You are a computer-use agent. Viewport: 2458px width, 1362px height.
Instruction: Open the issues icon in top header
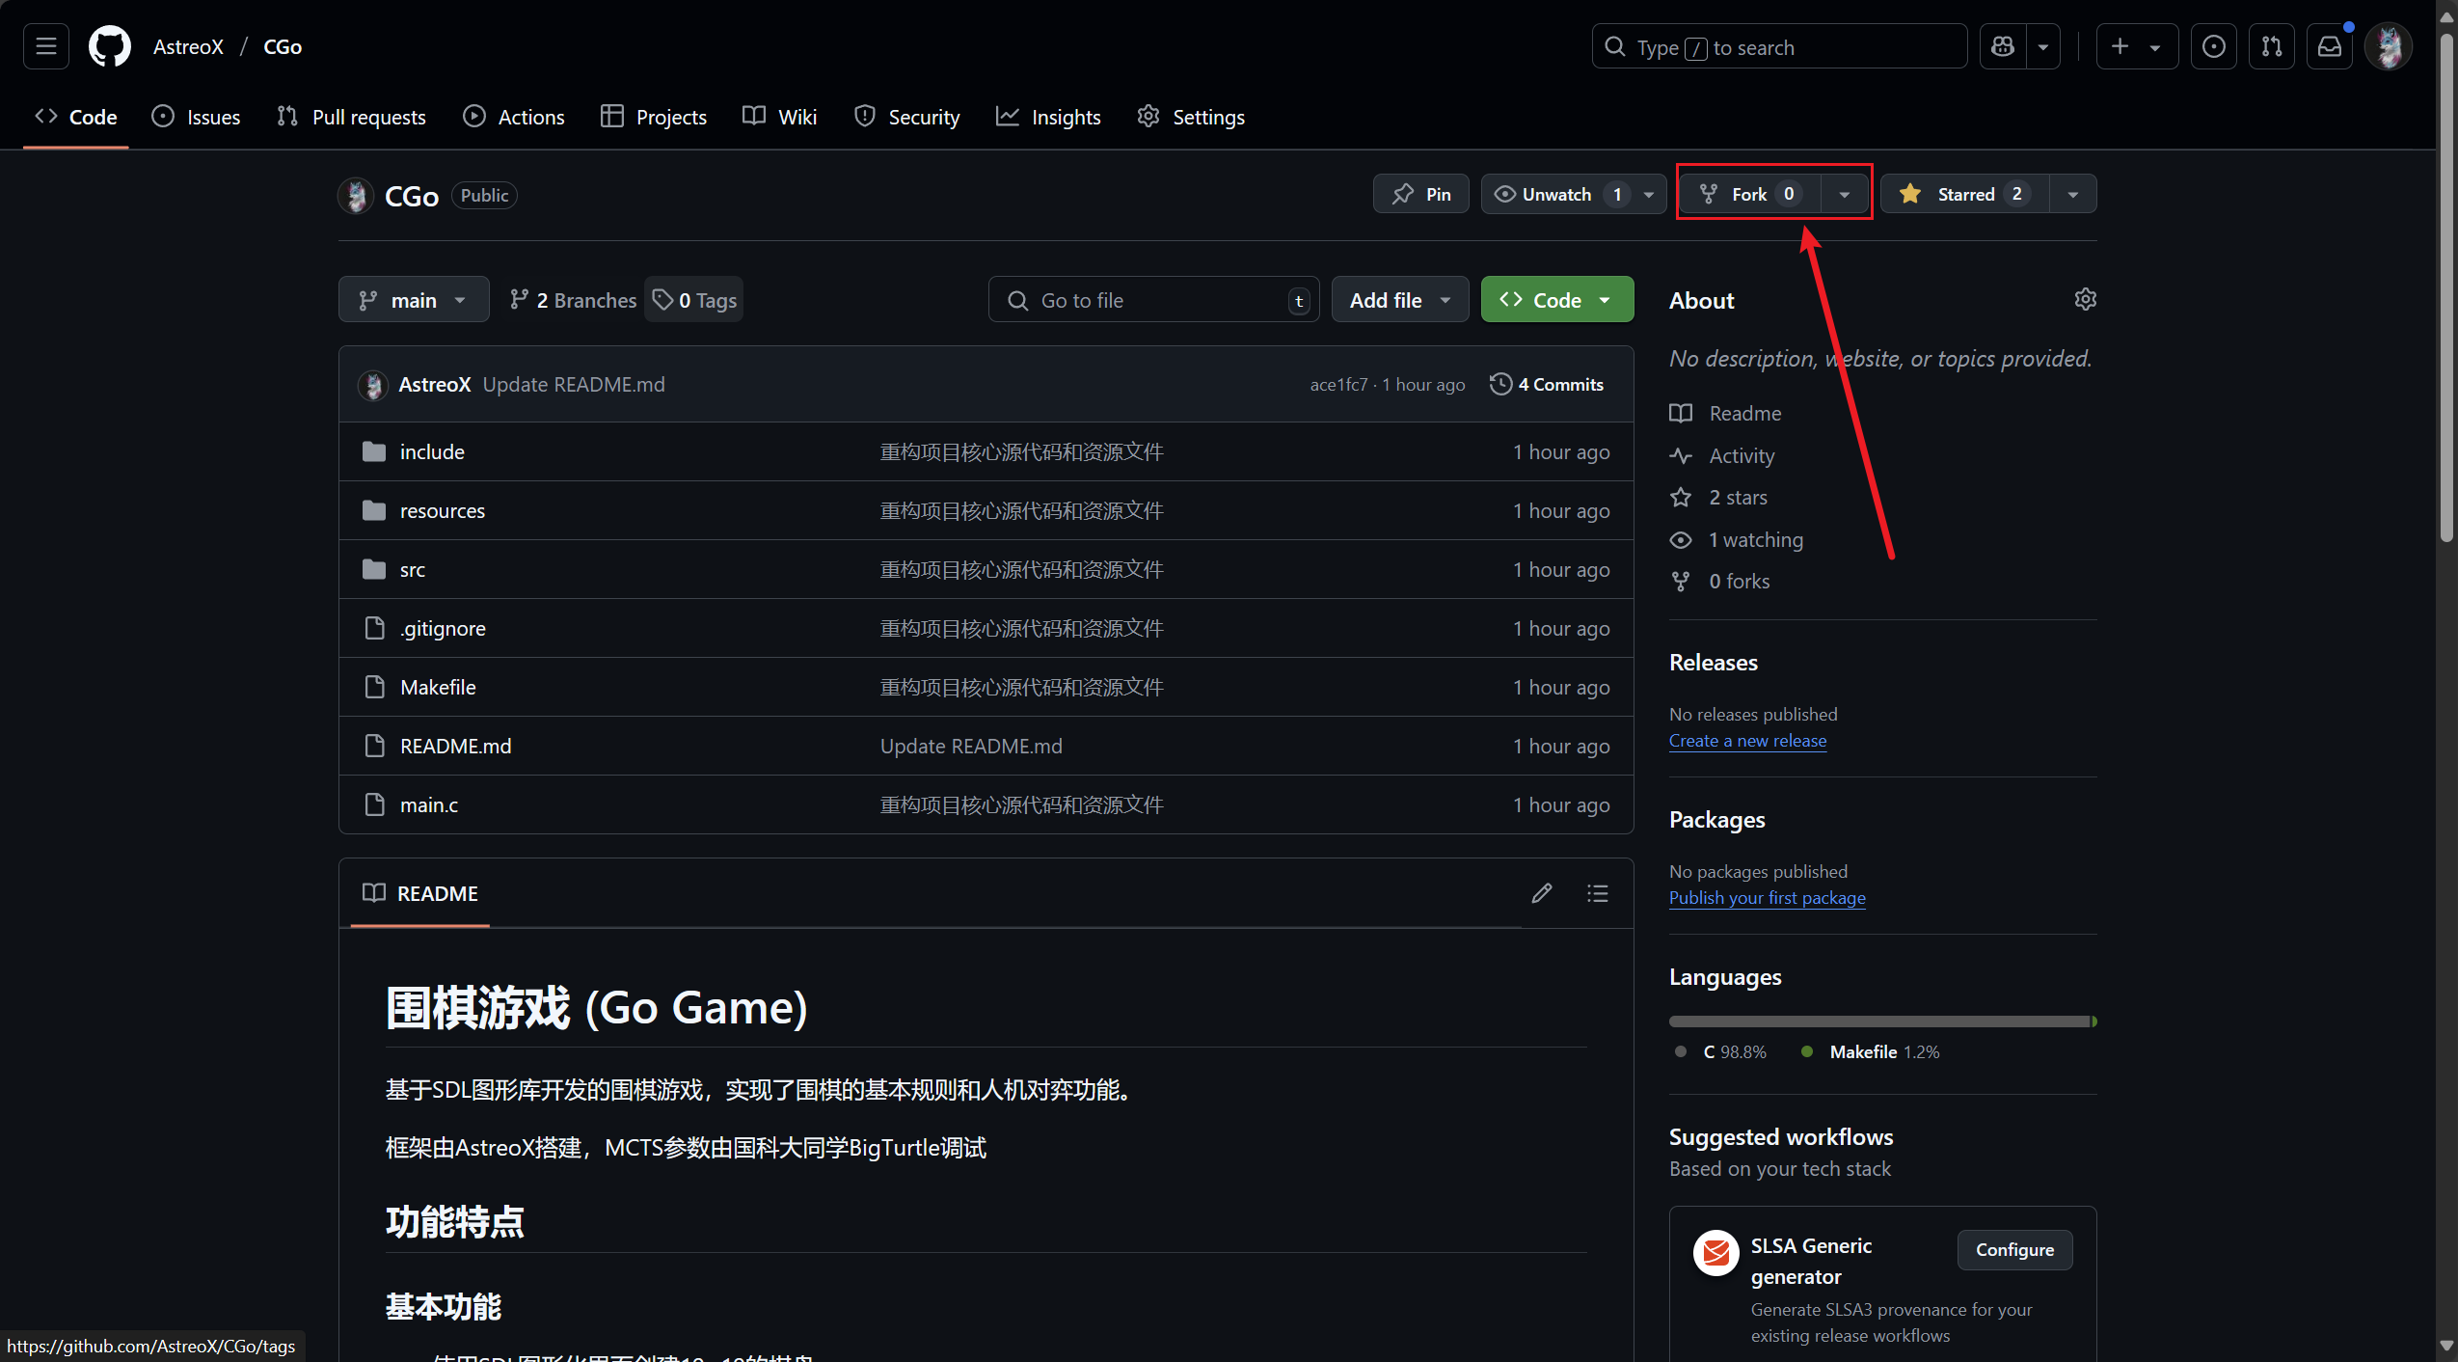[2214, 46]
